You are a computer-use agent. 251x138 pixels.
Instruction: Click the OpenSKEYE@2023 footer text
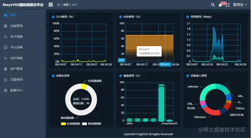tap(148, 134)
